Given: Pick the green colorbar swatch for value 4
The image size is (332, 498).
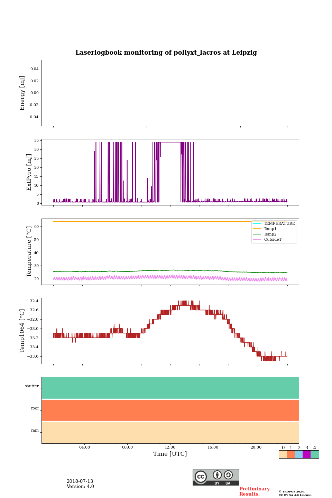Looking at the screenshot, I should (x=315, y=454).
